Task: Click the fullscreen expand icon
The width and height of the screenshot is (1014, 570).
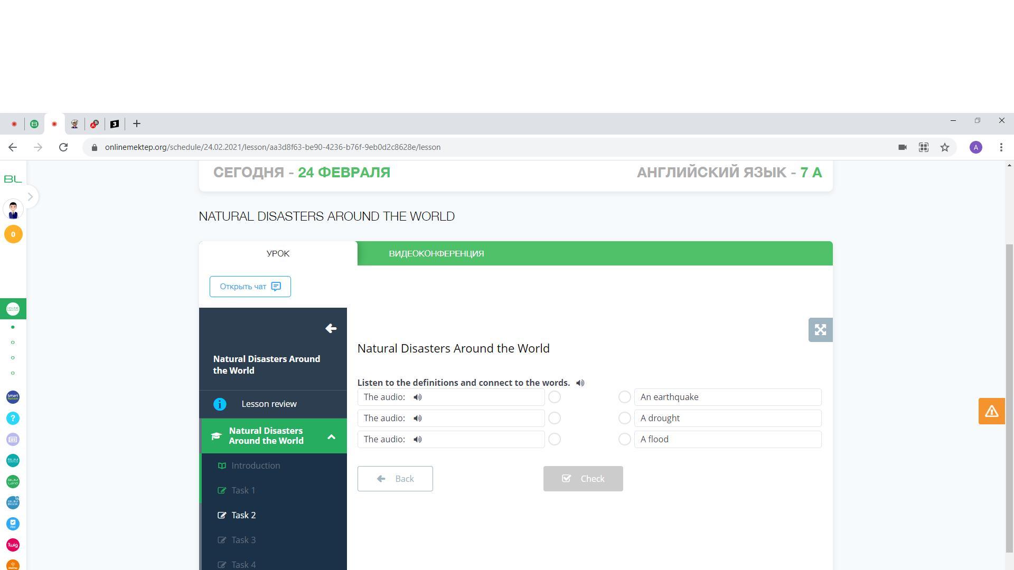Action: [x=820, y=330]
